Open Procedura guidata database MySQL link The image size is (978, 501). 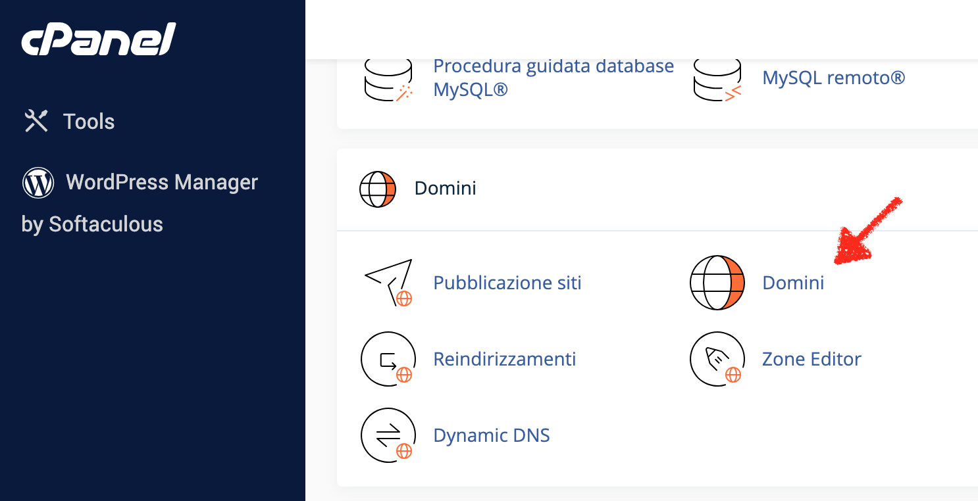pos(553,78)
